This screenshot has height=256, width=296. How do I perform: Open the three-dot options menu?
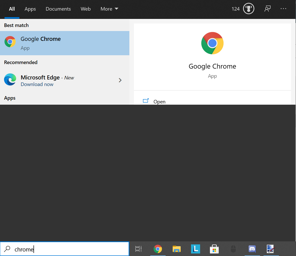[283, 9]
